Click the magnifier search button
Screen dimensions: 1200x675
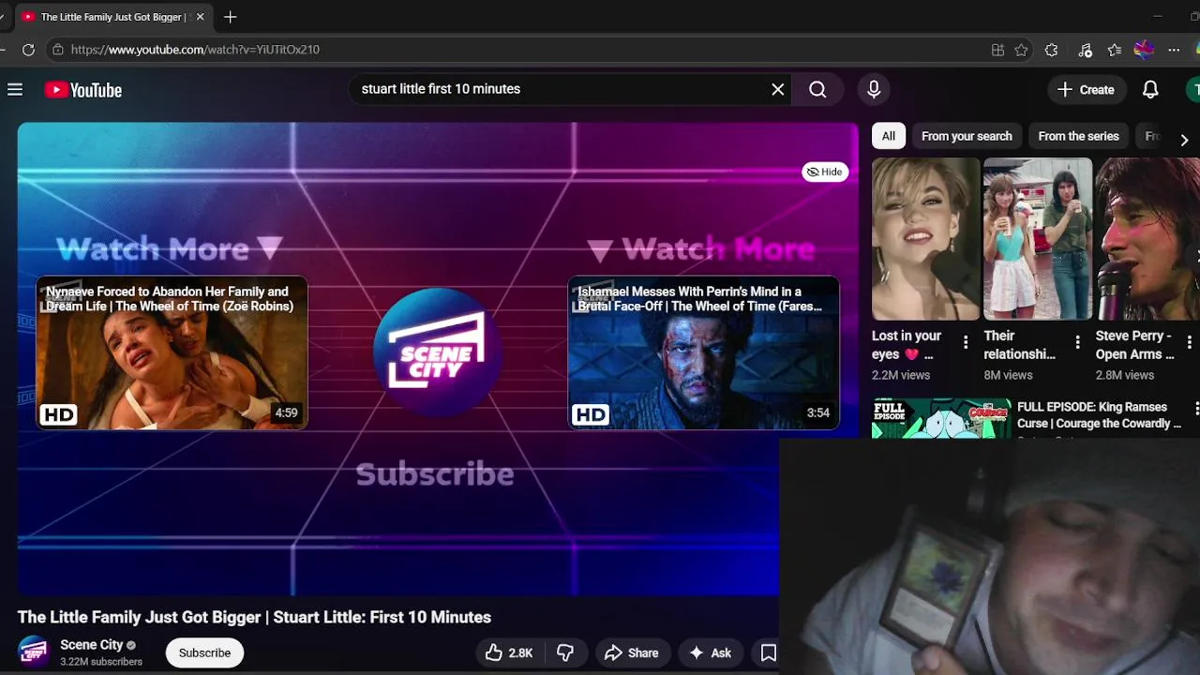817,89
